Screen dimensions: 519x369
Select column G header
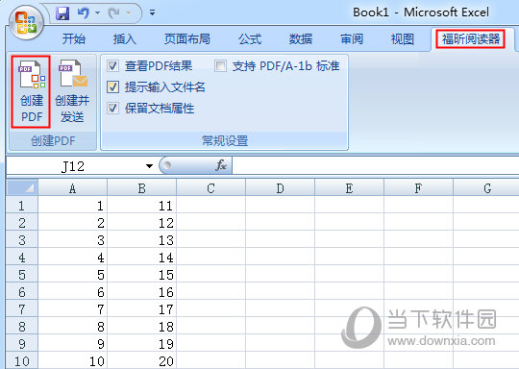[x=486, y=188]
